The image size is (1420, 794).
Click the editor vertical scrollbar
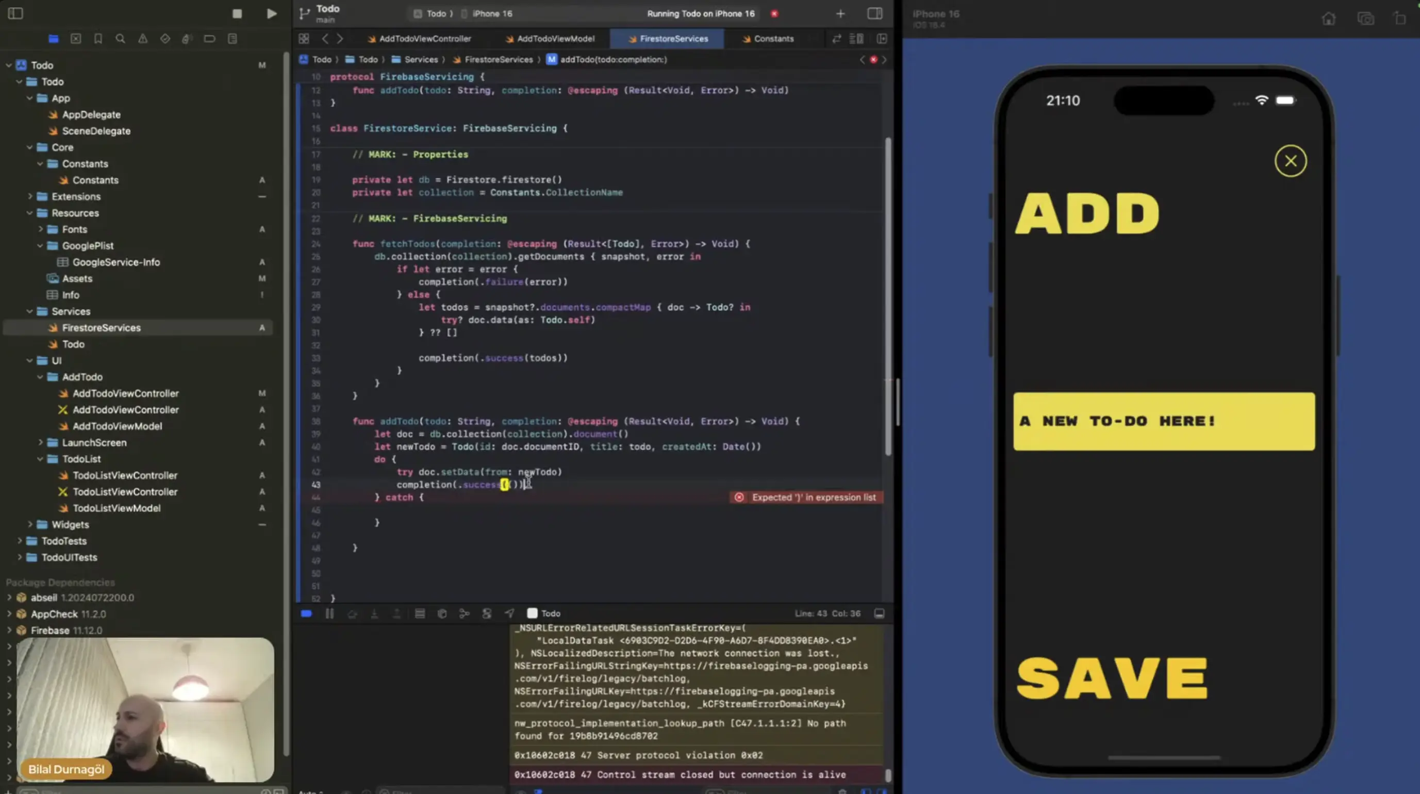pos(887,298)
